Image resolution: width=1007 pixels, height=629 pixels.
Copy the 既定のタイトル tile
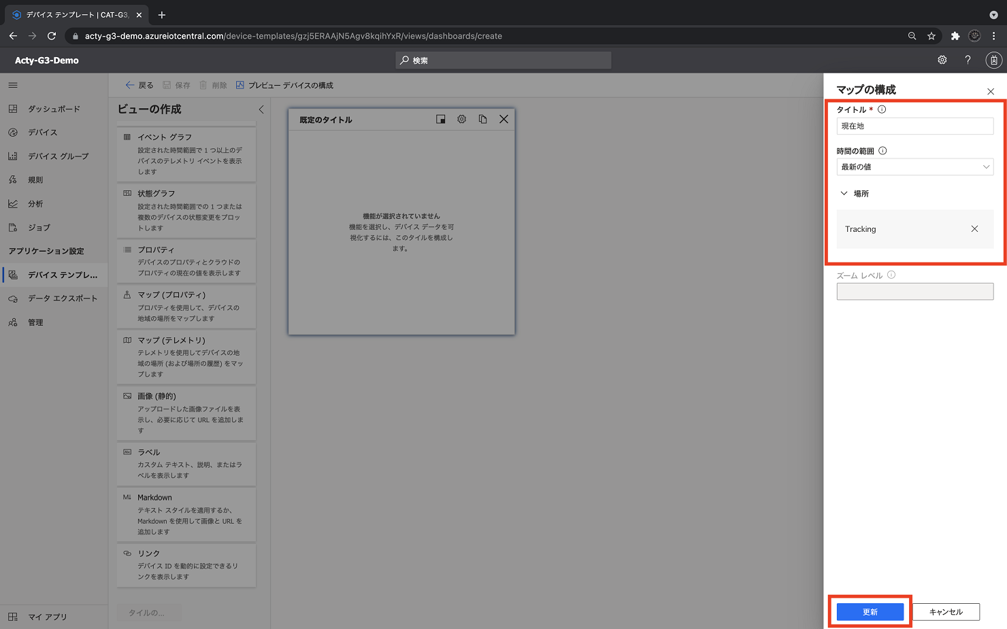(x=483, y=120)
